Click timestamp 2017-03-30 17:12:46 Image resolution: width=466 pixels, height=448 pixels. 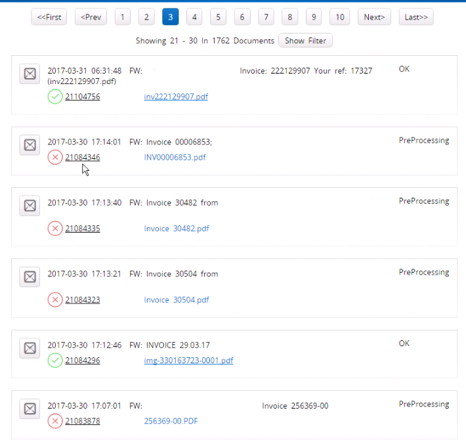[x=85, y=346]
